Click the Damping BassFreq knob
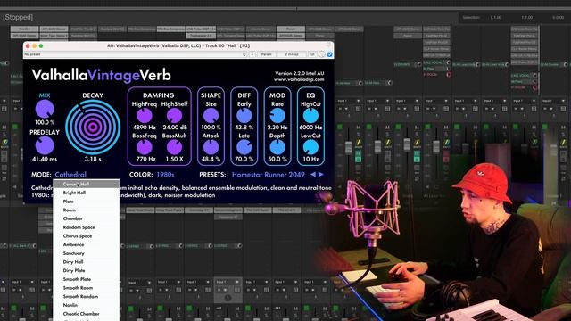This screenshot has width=571, height=321. tap(145, 147)
